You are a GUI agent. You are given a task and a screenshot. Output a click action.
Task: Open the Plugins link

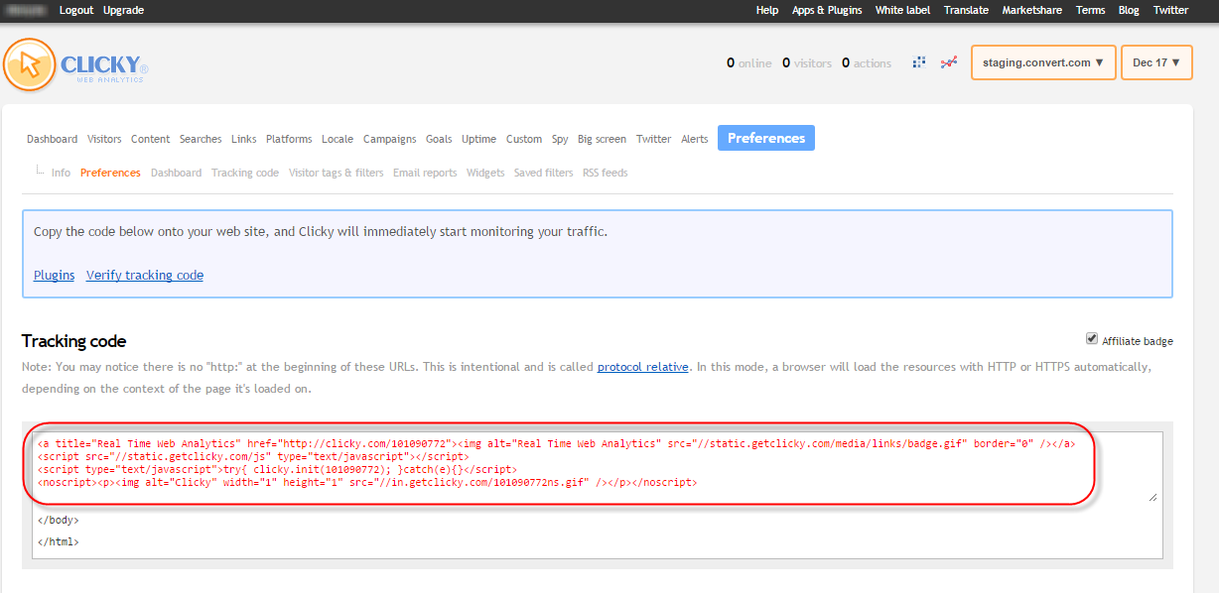pyautogui.click(x=54, y=275)
